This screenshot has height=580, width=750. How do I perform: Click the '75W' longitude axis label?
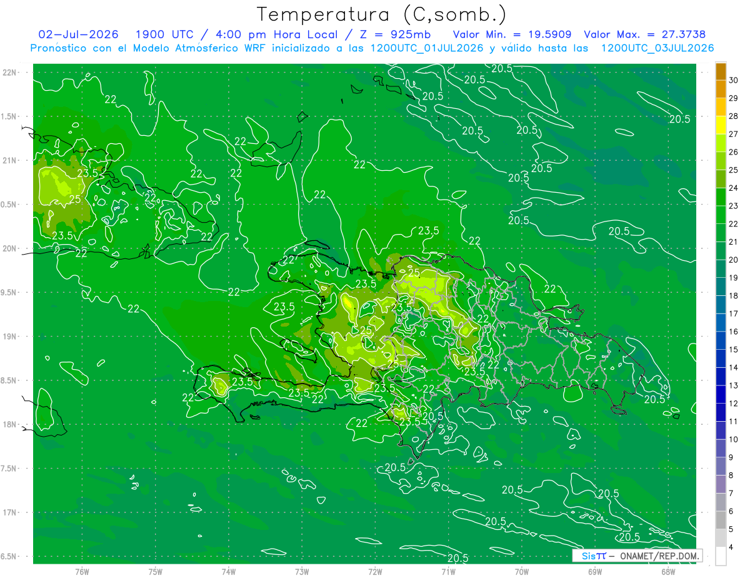(156, 572)
